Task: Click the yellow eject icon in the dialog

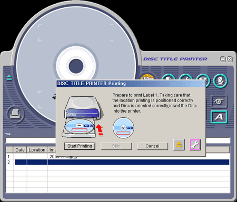Action: [179, 145]
